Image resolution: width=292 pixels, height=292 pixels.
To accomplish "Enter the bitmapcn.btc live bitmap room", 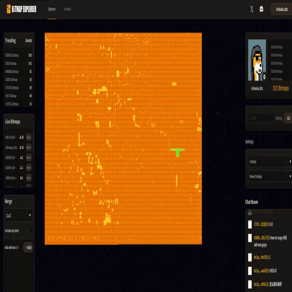I will coord(29,147).
